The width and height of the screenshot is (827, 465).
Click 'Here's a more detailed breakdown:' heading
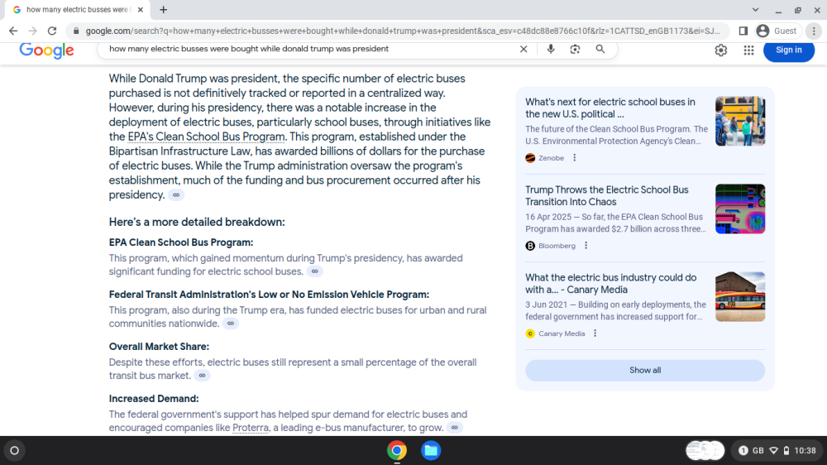pos(197,223)
